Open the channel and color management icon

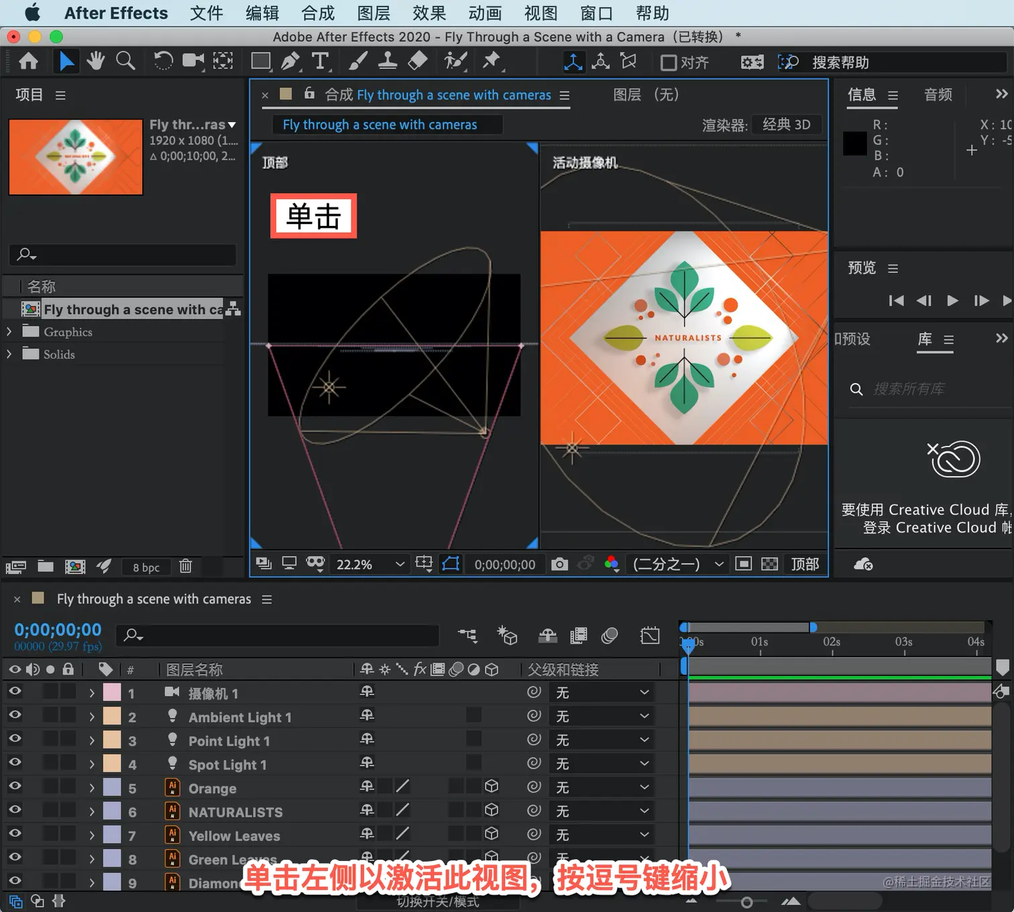(x=612, y=564)
